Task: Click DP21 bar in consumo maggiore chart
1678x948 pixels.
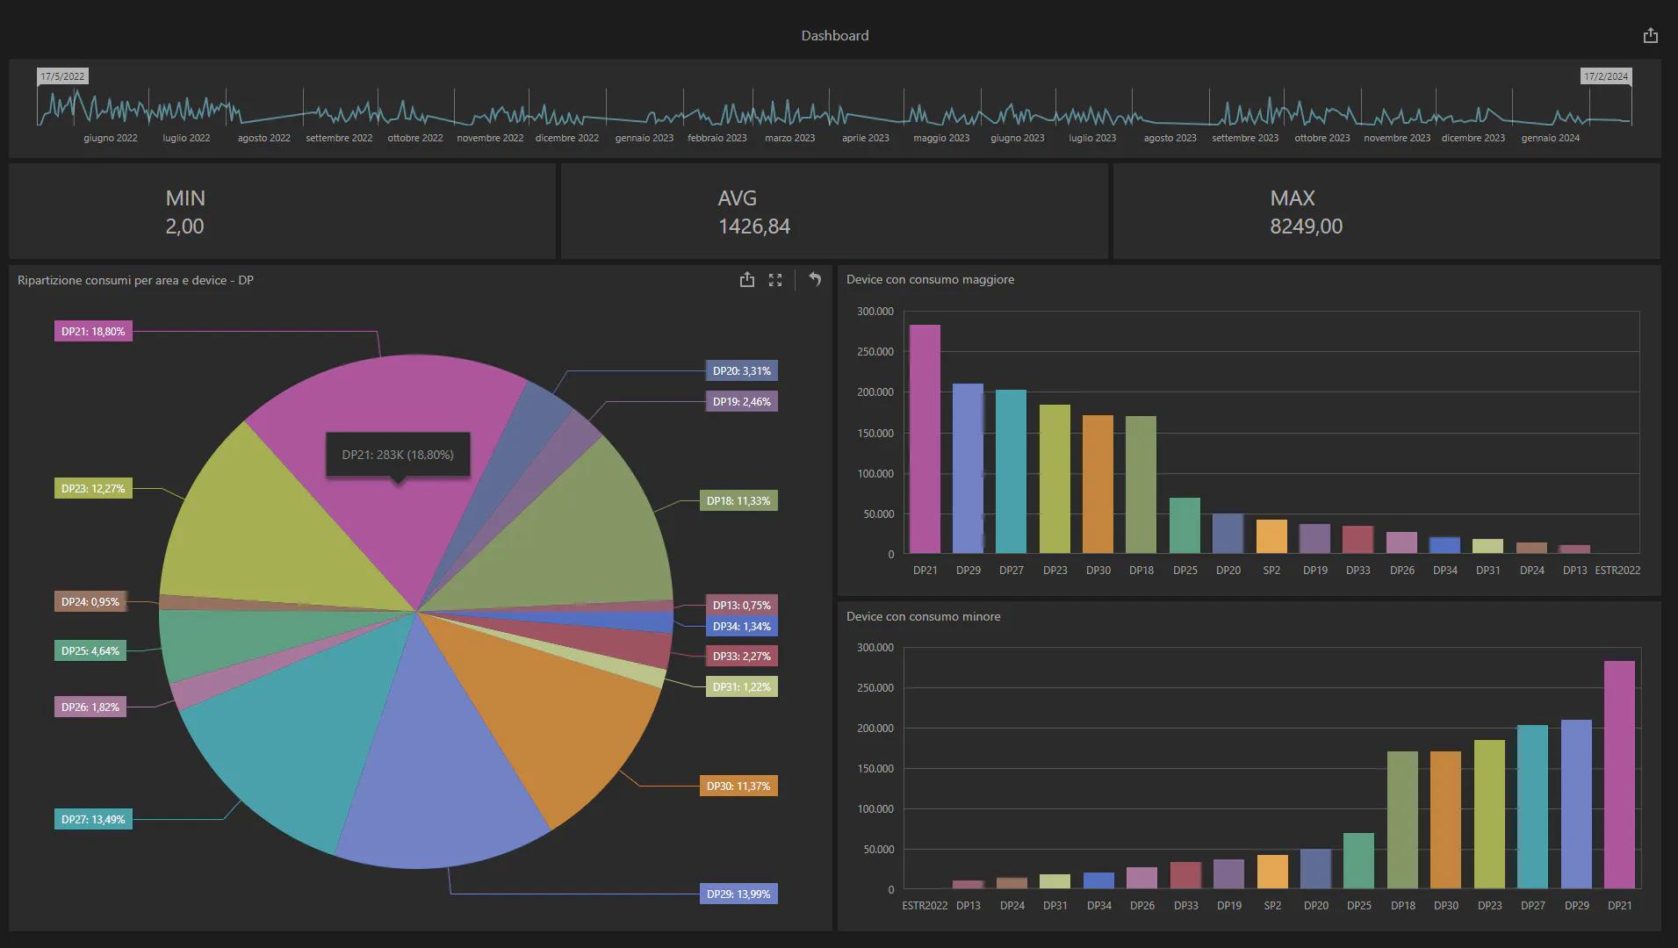Action: coord(925,439)
